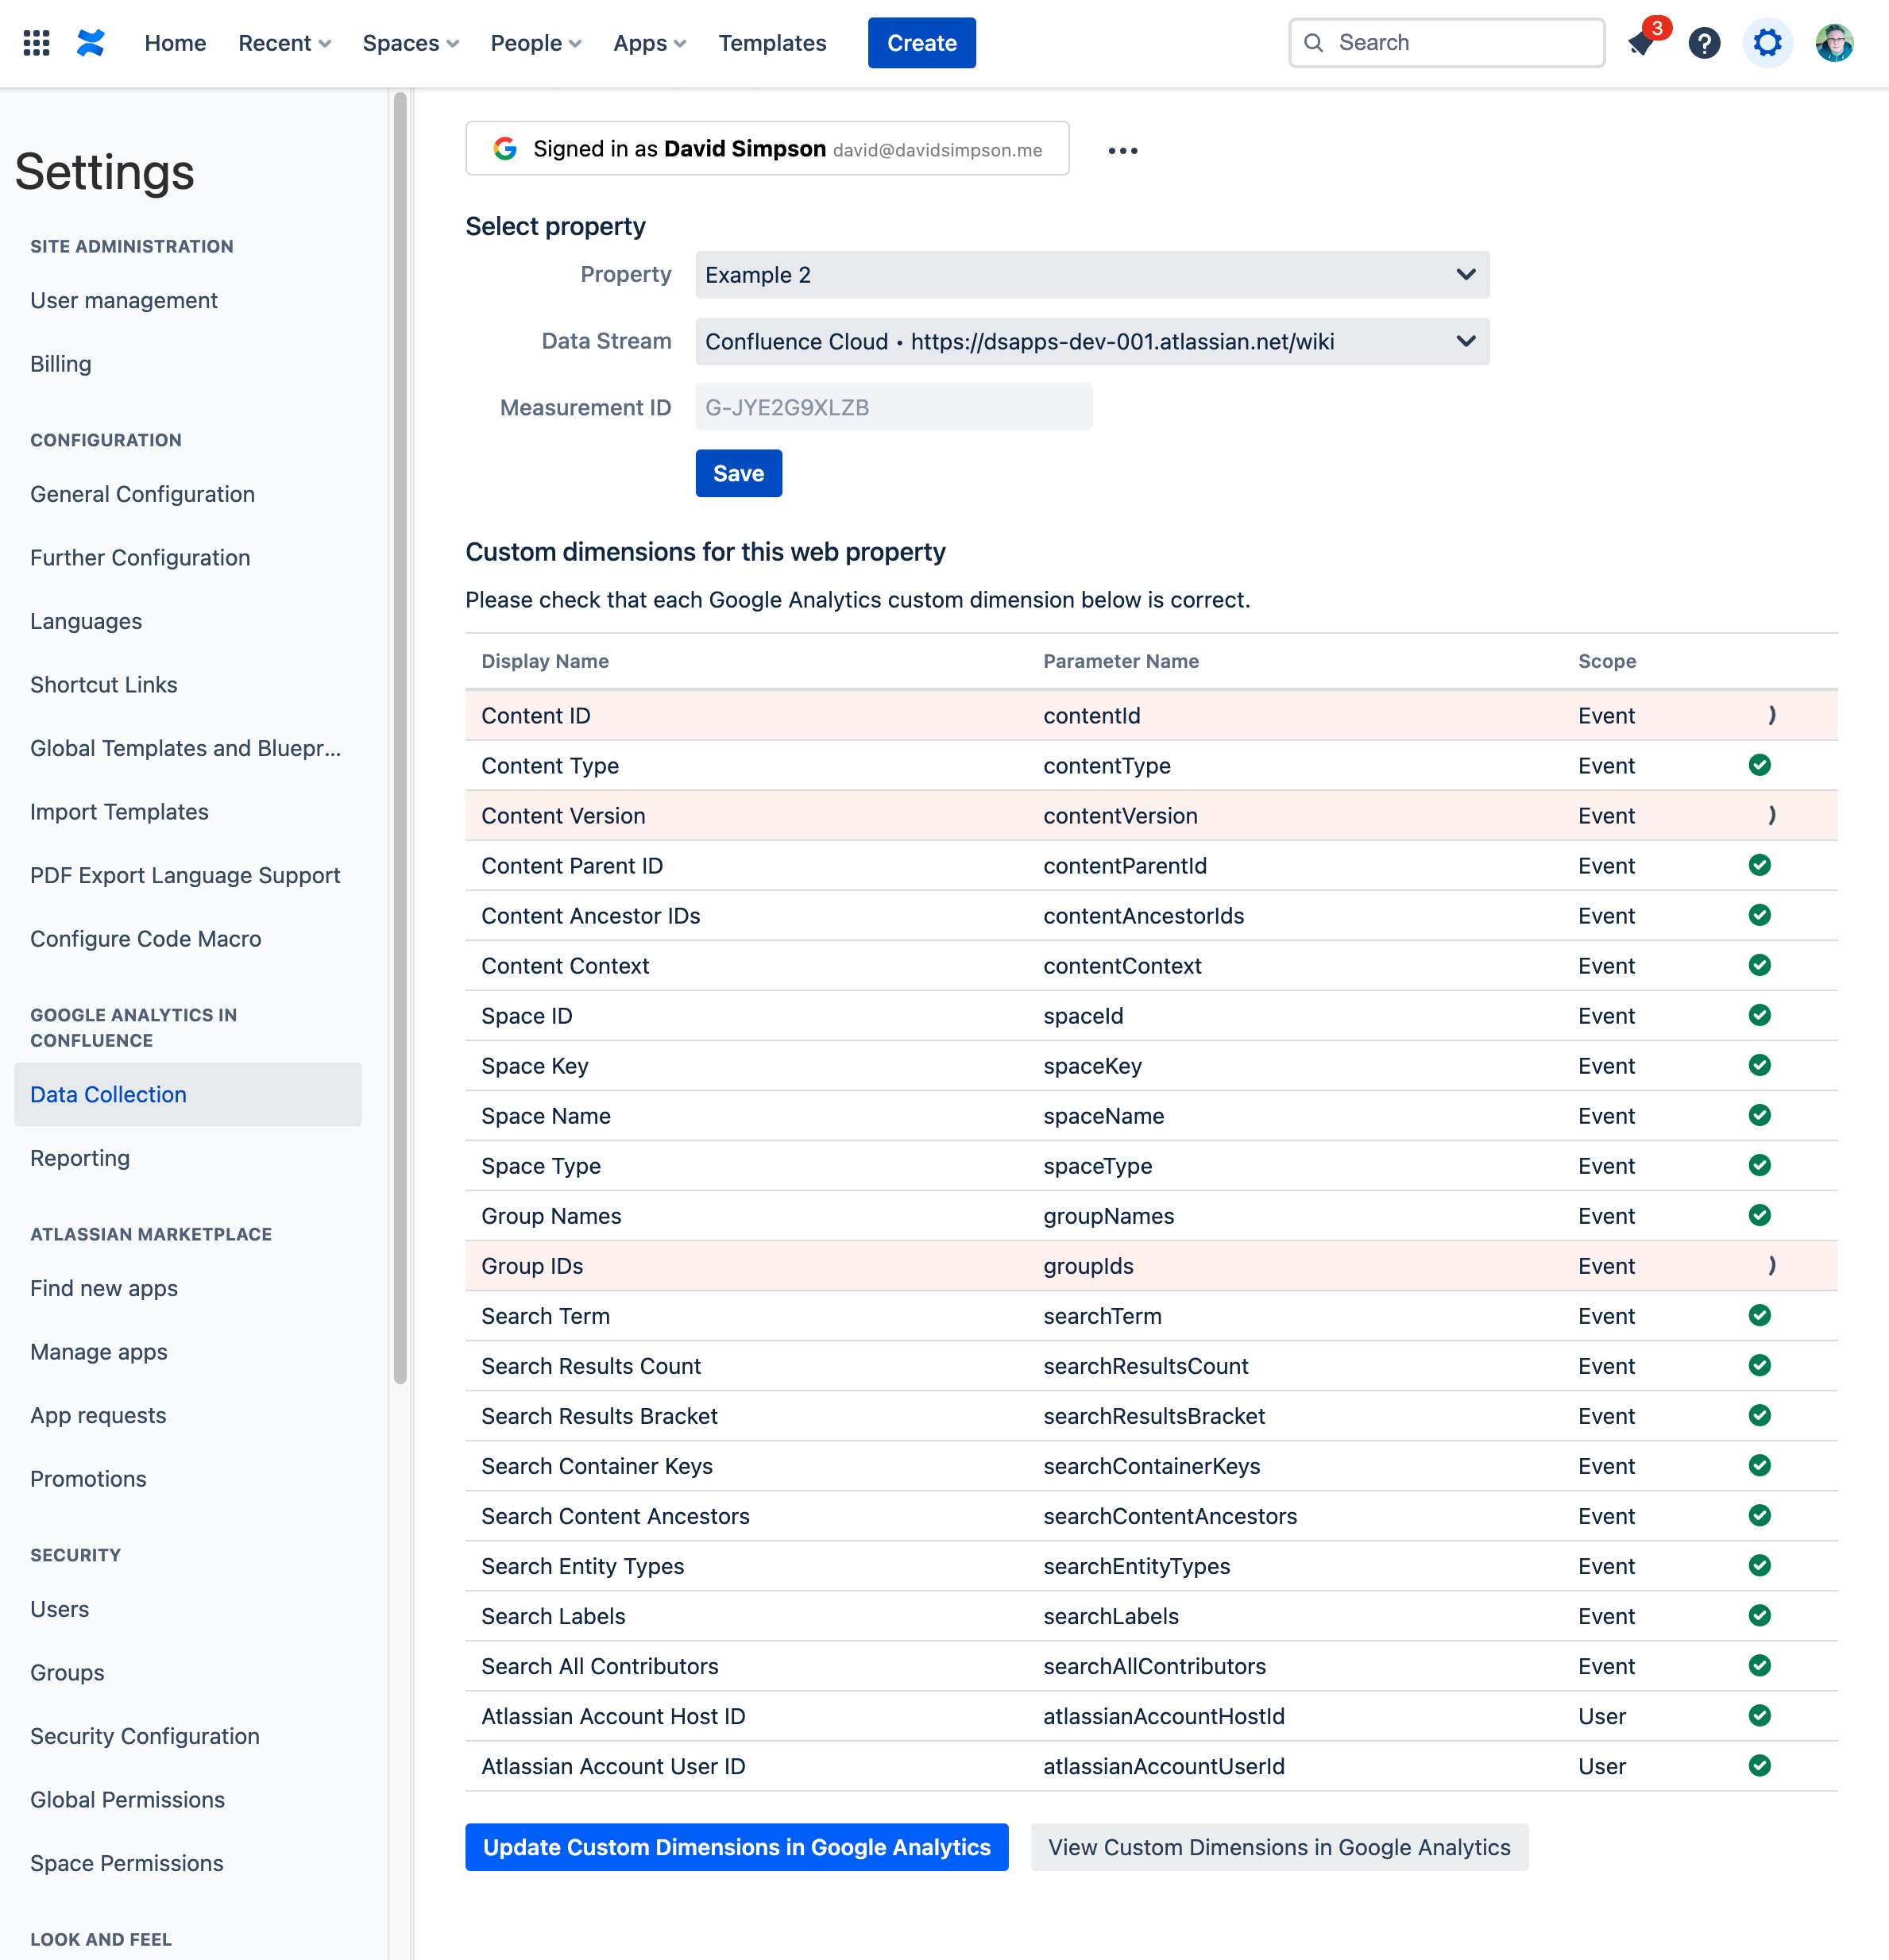Click the sidebar vertical scrollbar
The image size is (1889, 1960).
400,737
